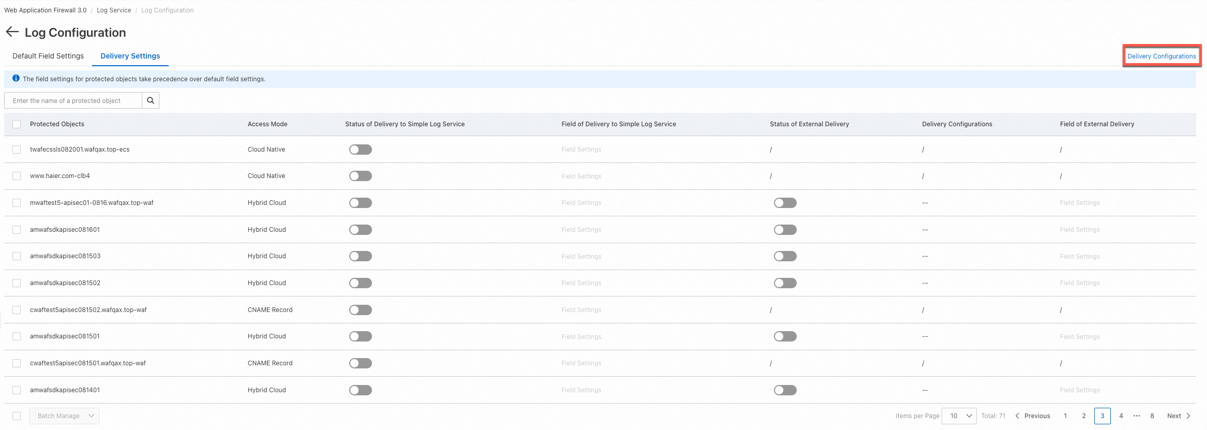This screenshot has height=430, width=1207.
Task: Open external Field Settings for amwafsdkapisec081401
Action: pyautogui.click(x=1080, y=390)
